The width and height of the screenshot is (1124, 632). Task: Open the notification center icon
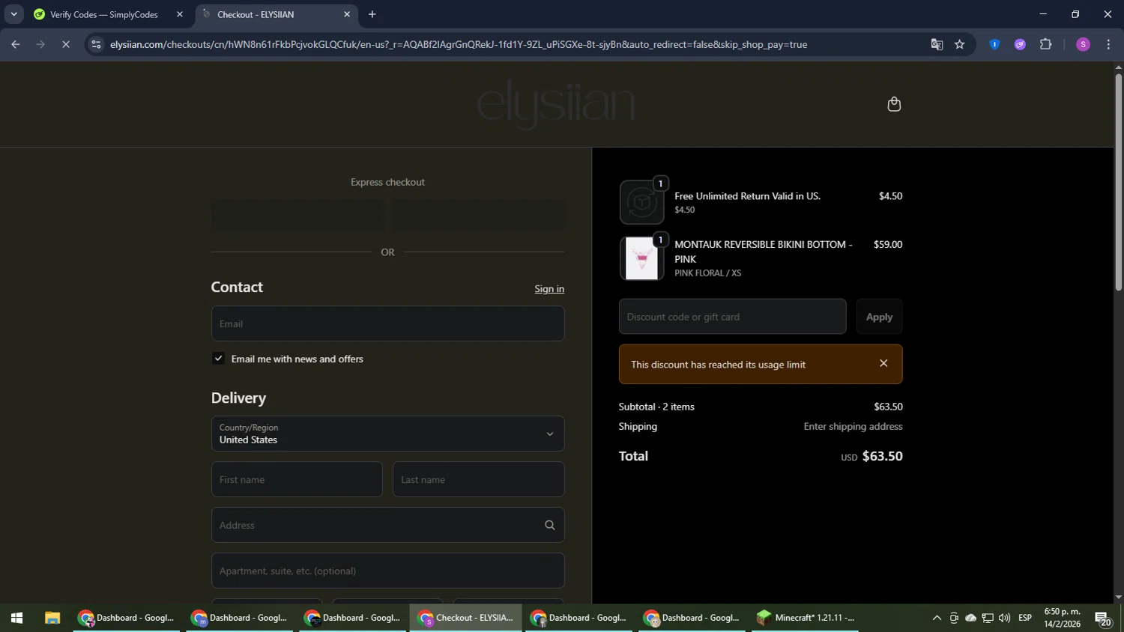(x=1103, y=619)
